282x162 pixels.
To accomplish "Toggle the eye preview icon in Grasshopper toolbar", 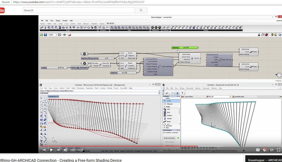I will coord(64,35).
